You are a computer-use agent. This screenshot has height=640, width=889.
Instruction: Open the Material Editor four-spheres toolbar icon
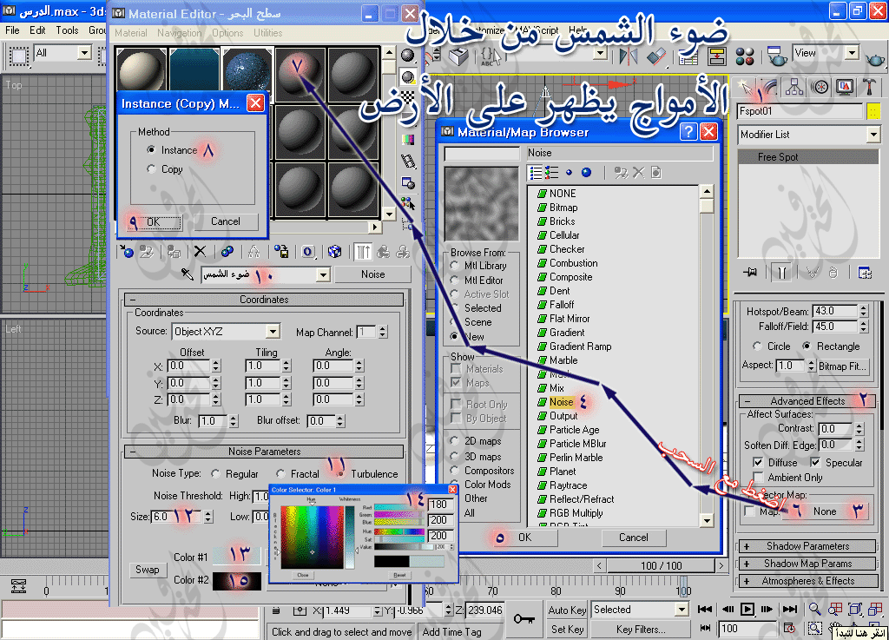tap(745, 56)
